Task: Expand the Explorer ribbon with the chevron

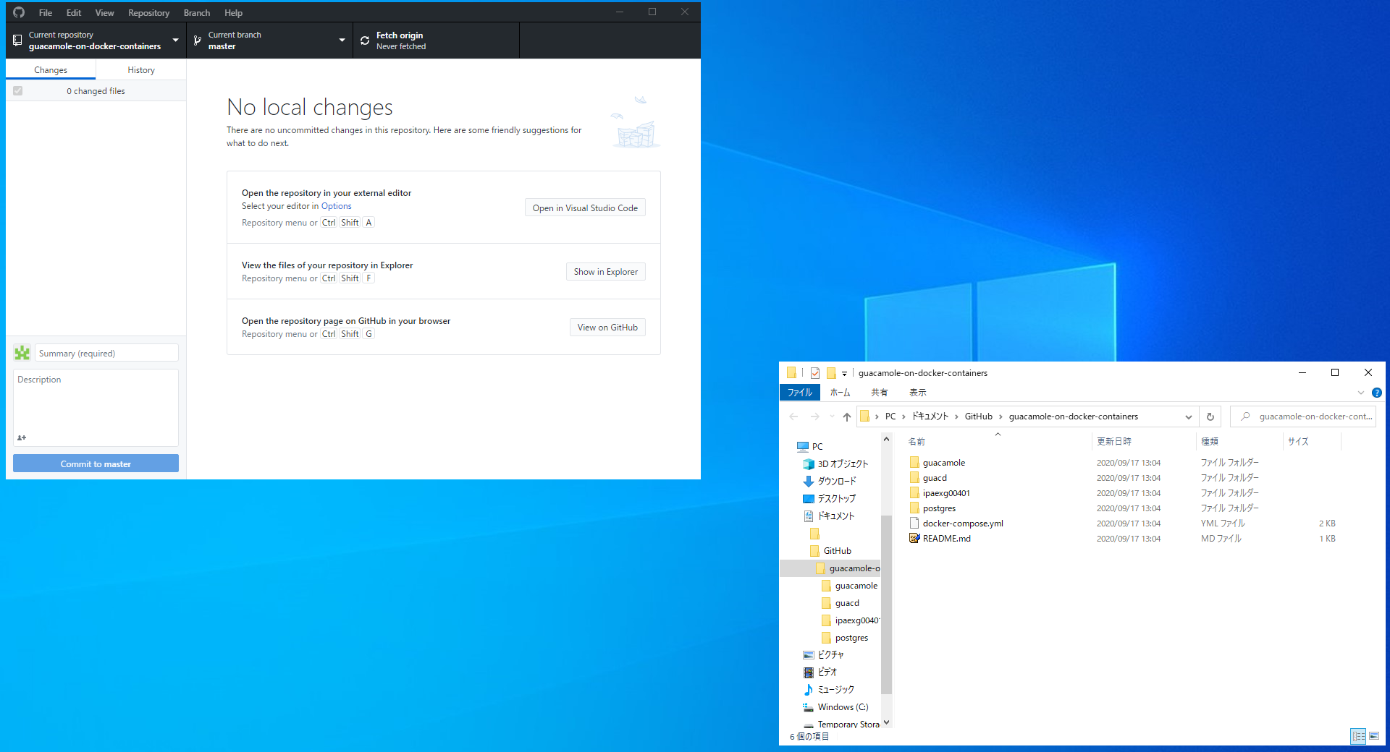Action: click(1361, 393)
